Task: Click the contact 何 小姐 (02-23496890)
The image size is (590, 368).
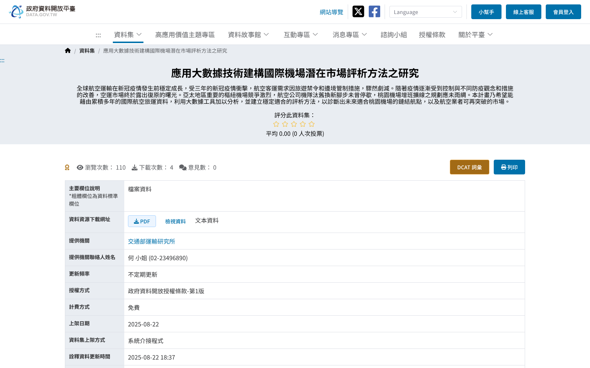Action: [158, 258]
